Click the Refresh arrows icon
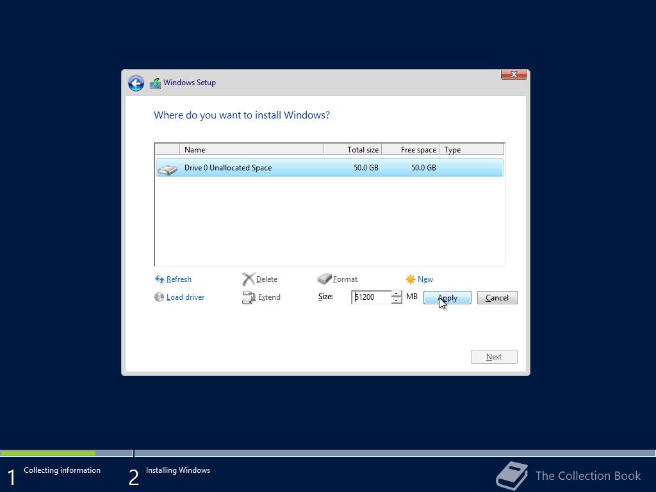The height and width of the screenshot is (492, 656). (160, 279)
